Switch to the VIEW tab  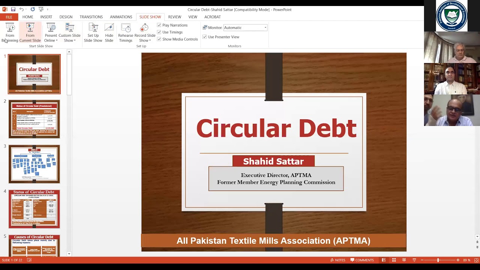pos(193,17)
